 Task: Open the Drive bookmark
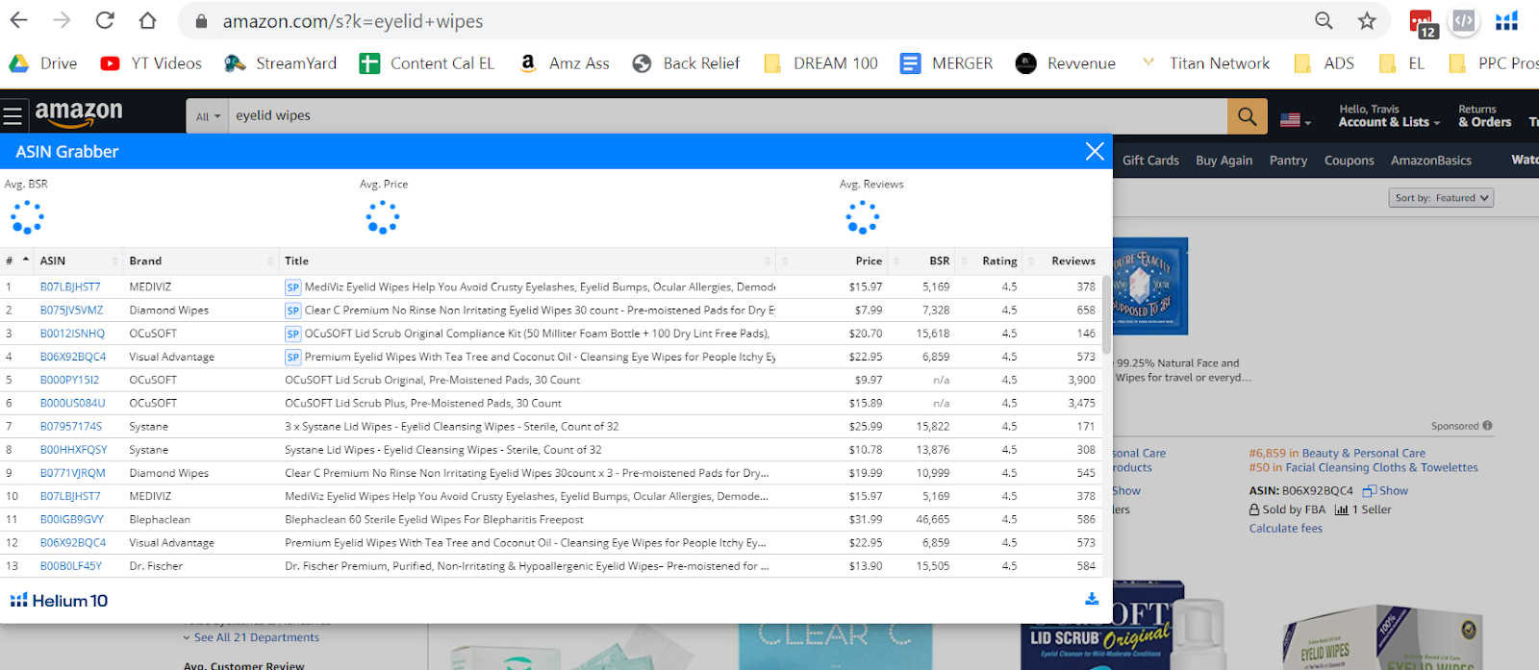pyautogui.click(x=43, y=63)
